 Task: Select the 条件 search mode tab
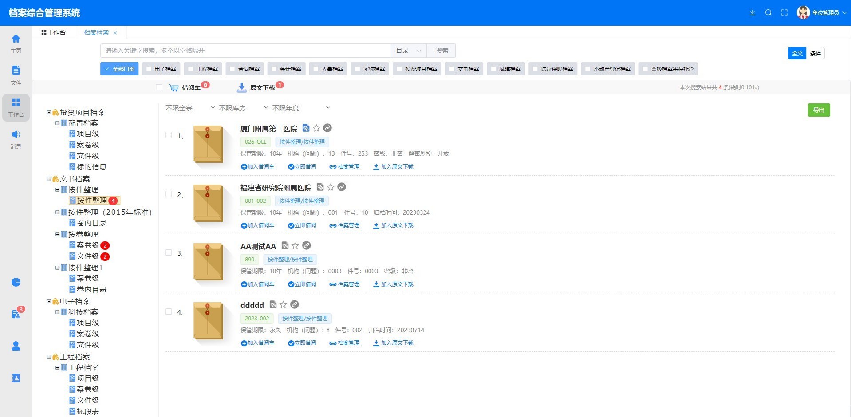(815, 53)
